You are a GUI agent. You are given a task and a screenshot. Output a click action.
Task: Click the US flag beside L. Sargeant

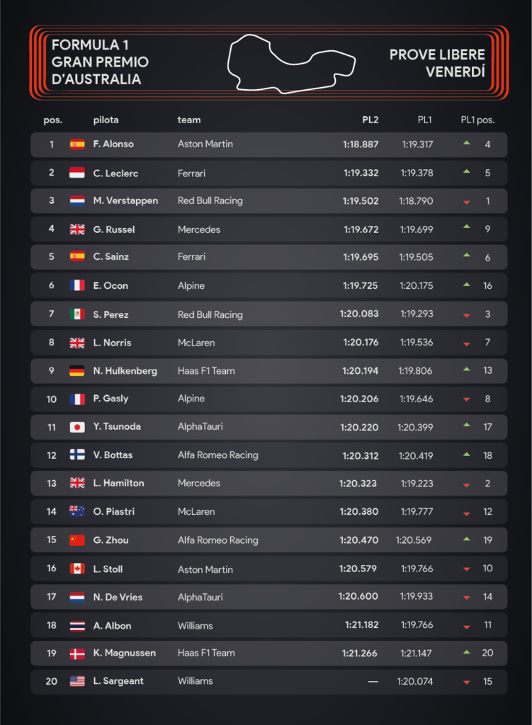tap(77, 681)
